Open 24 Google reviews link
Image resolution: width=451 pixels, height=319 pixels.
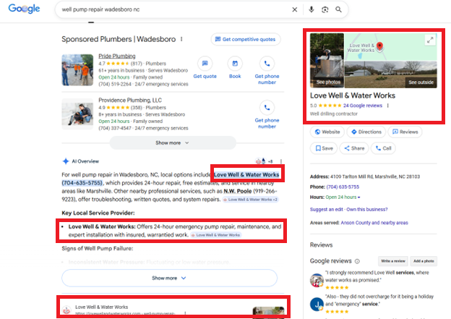[362, 106]
